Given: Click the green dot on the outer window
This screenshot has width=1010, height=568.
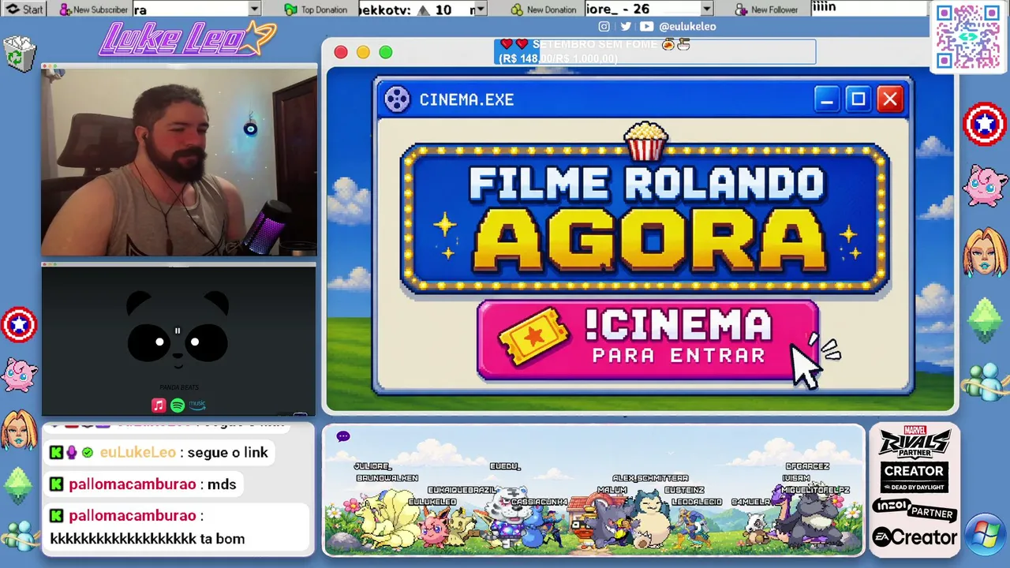Looking at the screenshot, I should pos(386,52).
